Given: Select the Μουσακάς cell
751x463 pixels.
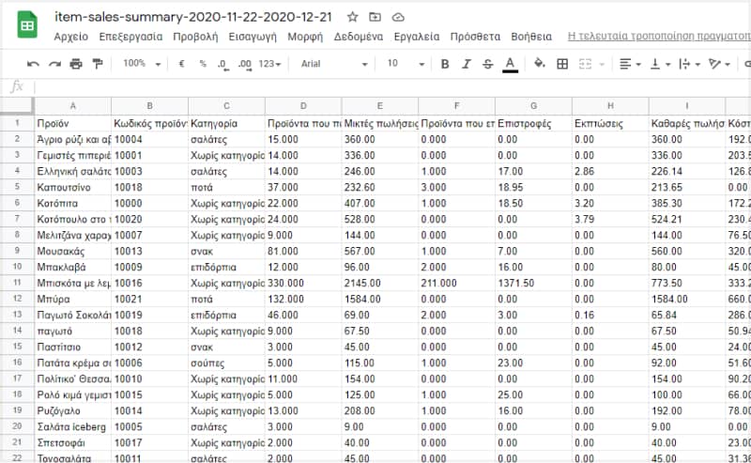Looking at the screenshot, I should tap(73, 251).
